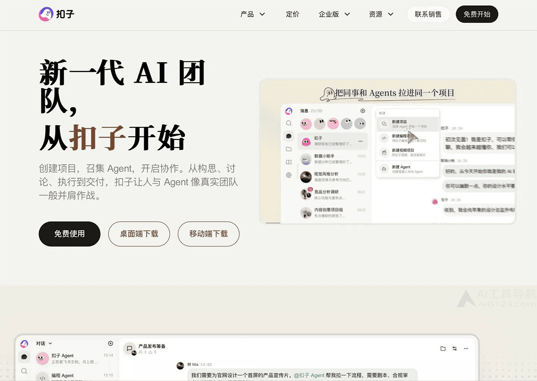
Task: Click the robot icon beside 新建 Agent
Action: tap(384, 169)
